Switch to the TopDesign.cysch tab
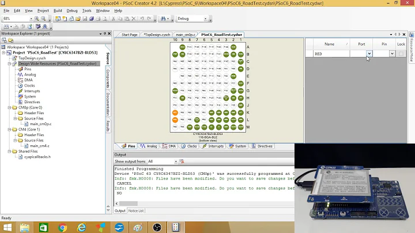 tap(157, 35)
